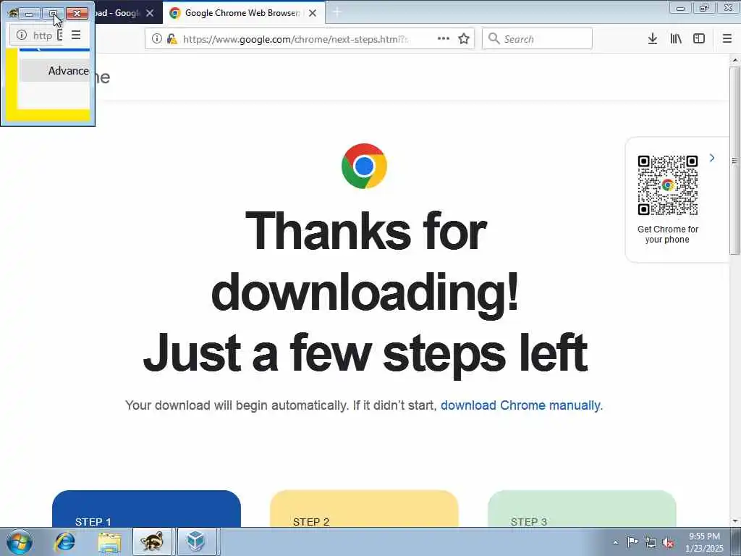Click the search magnifier icon

pyautogui.click(x=494, y=39)
